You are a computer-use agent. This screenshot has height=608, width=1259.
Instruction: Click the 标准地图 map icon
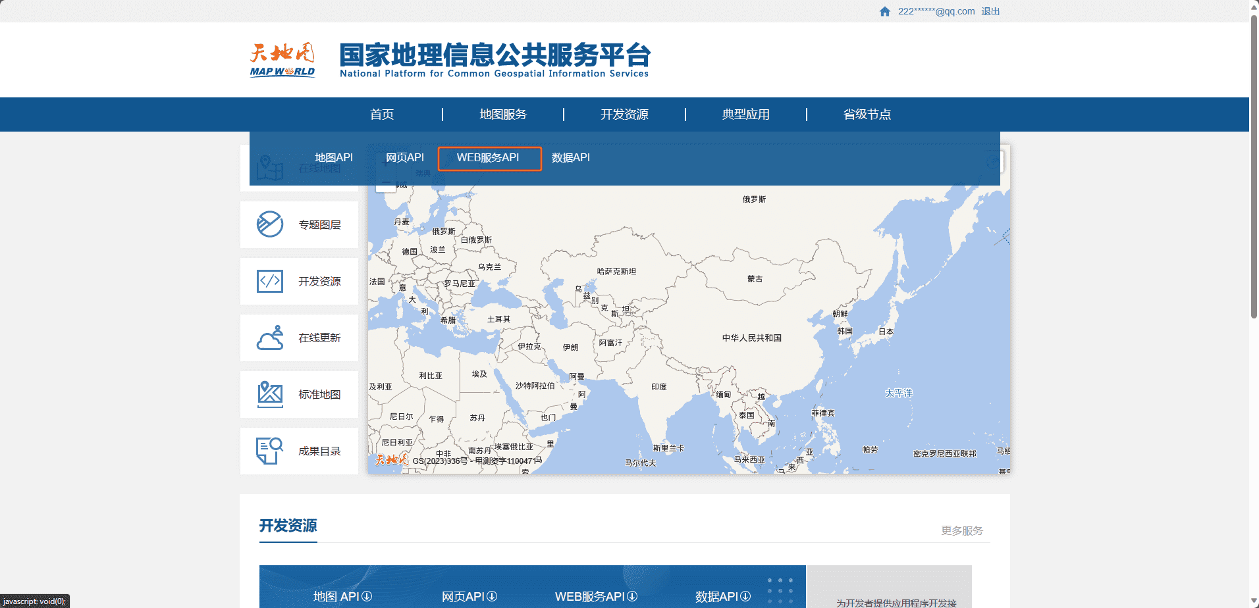pos(270,394)
